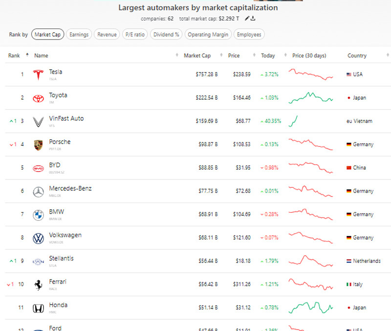Click the Ferrari horse logo
391x331 pixels.
[38, 285]
